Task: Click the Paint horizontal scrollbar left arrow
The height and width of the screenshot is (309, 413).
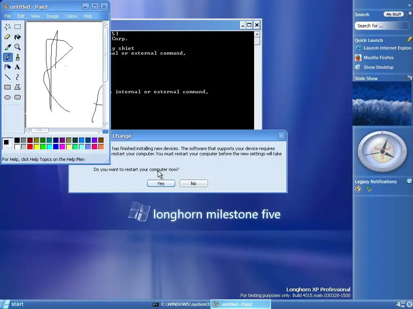Action: coord(28,131)
